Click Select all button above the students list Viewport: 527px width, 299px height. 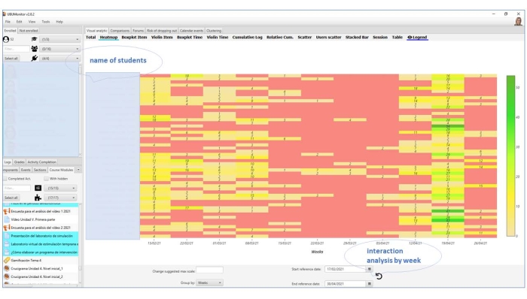coord(11,59)
